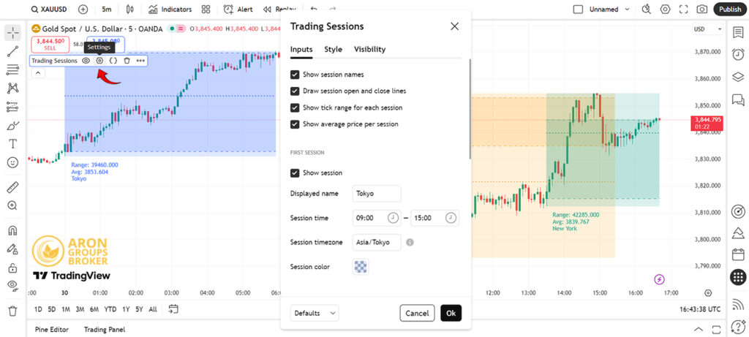Open the measure ruler tool
Image resolution: width=749 pixels, height=337 pixels.
click(x=12, y=188)
